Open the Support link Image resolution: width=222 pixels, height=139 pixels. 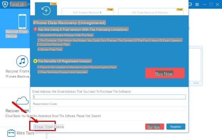(96, 116)
